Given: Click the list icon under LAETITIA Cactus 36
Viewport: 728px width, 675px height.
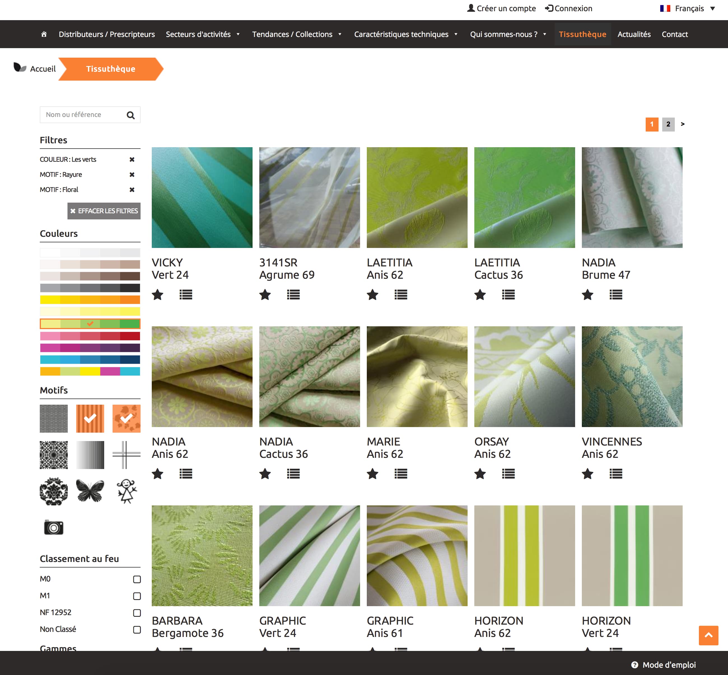Looking at the screenshot, I should (508, 294).
